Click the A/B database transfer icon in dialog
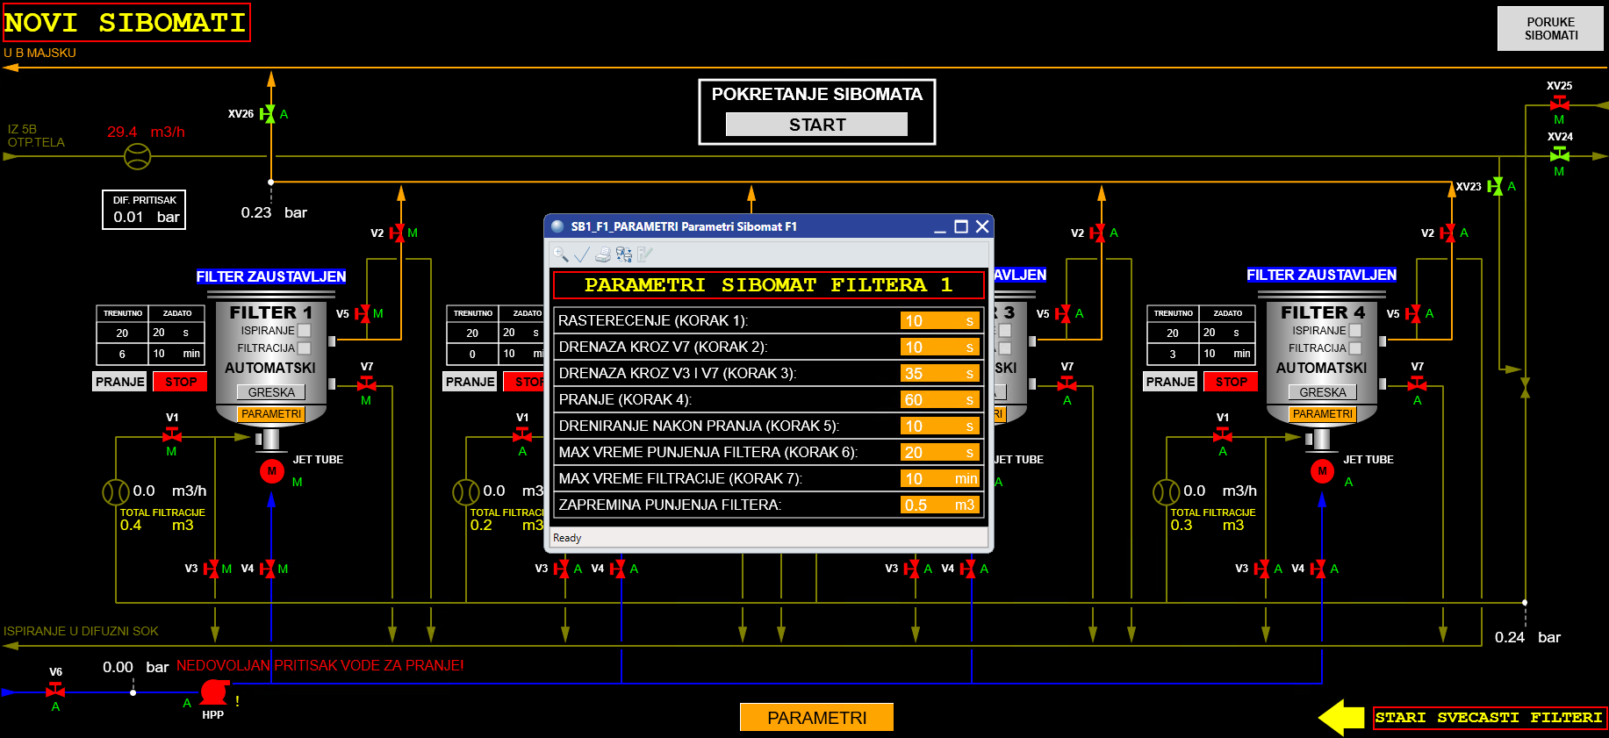The width and height of the screenshot is (1609, 738). (624, 254)
